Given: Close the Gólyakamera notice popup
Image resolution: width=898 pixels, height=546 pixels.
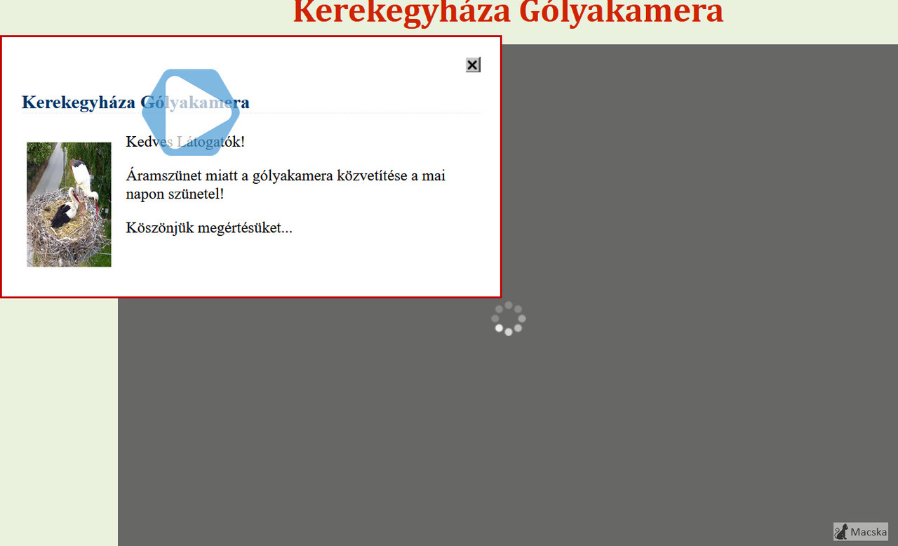Looking at the screenshot, I should [x=473, y=65].
